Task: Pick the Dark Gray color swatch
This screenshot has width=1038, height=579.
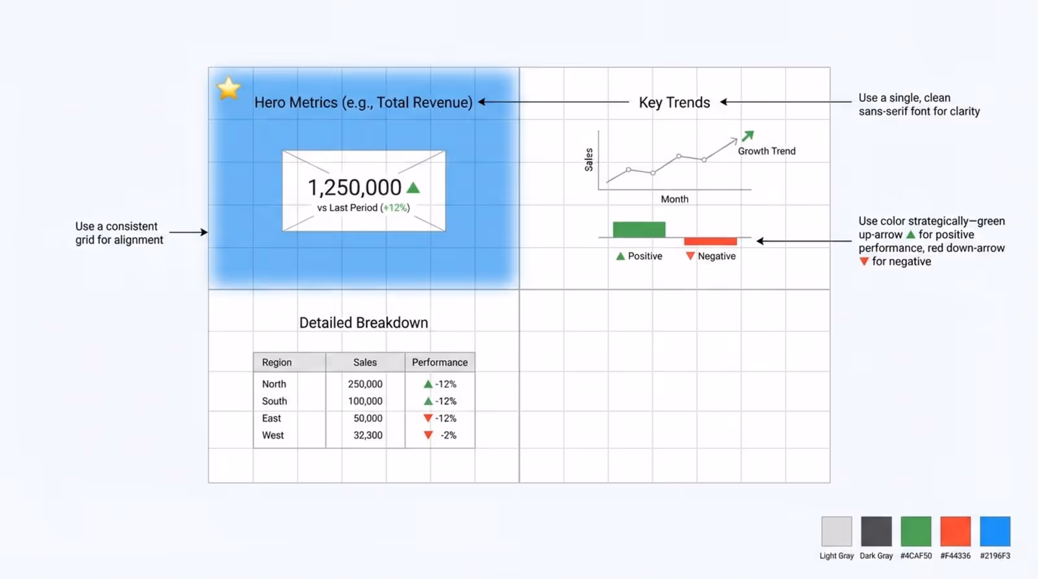Action: tap(876, 532)
